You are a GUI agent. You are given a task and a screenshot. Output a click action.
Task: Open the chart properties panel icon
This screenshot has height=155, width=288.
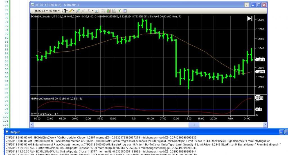pos(125,11)
